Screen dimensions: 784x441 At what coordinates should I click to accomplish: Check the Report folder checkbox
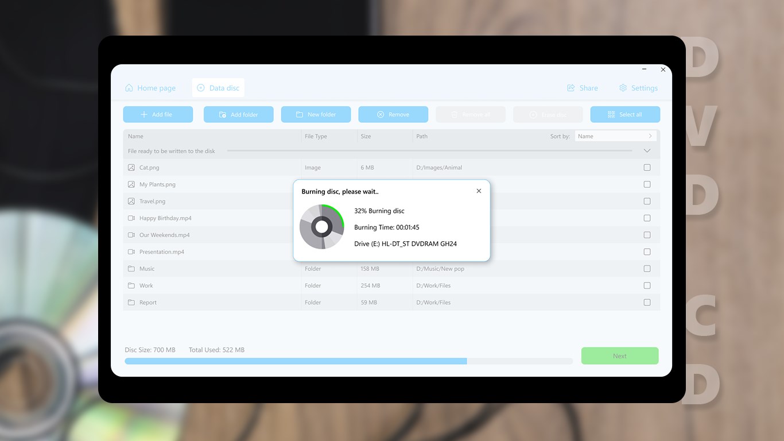point(647,302)
